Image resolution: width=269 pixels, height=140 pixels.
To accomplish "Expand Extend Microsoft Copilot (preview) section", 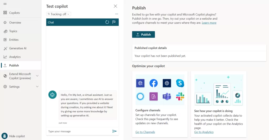I will pyautogui.click(x=37, y=76).
